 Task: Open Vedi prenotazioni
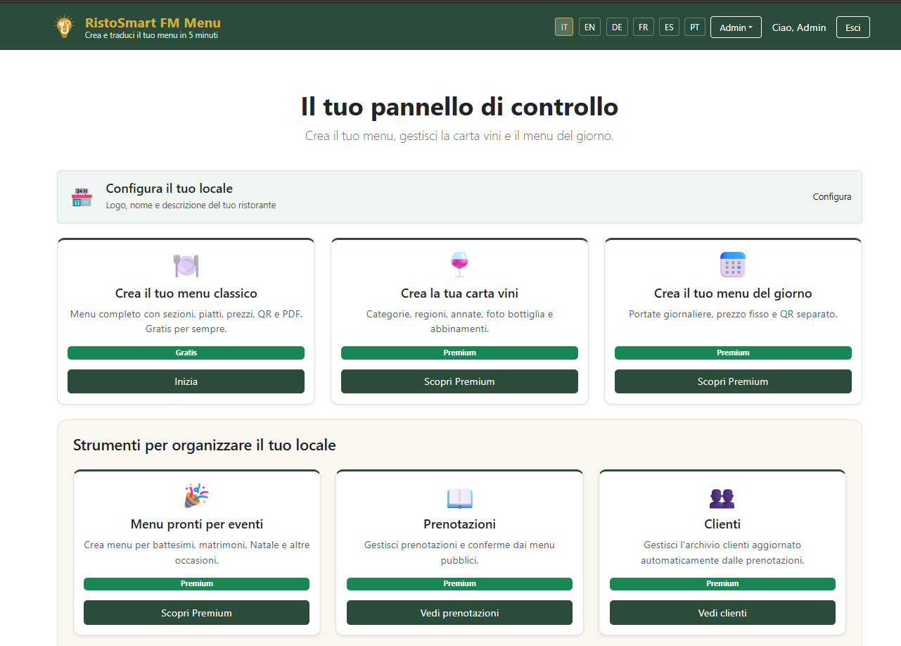459,612
